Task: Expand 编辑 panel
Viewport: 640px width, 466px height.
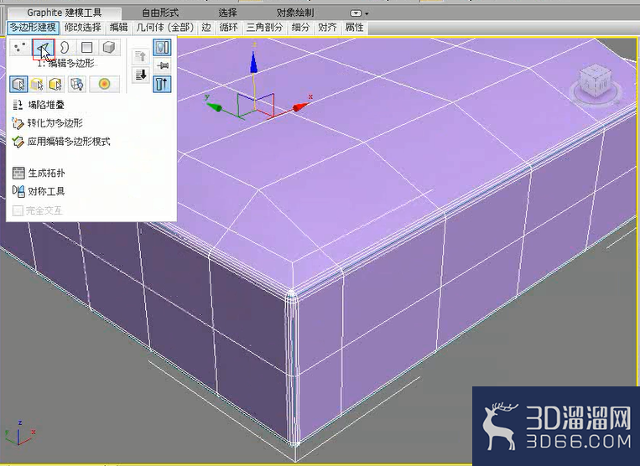Action: pos(119,28)
